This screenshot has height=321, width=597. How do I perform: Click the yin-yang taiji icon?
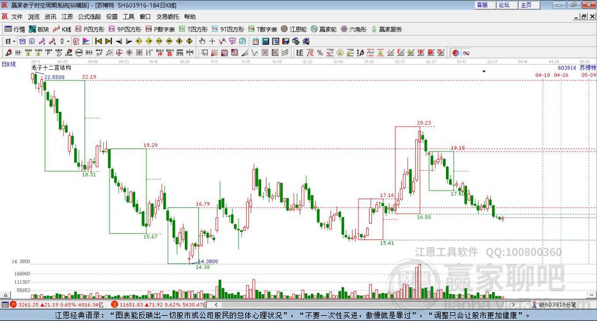[456, 53]
